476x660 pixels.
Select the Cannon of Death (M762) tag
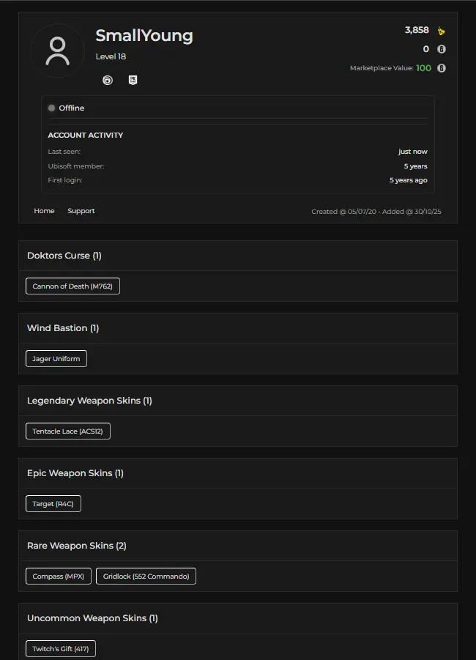pos(72,286)
